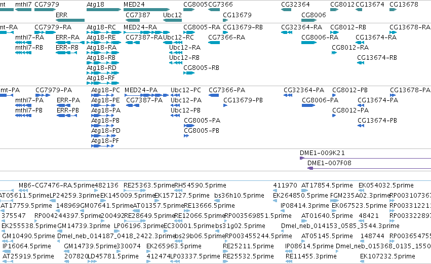Viewport: 431px width, 264px height.
Task: Click the "CG13678" gene label
Action: click(x=404, y=5)
